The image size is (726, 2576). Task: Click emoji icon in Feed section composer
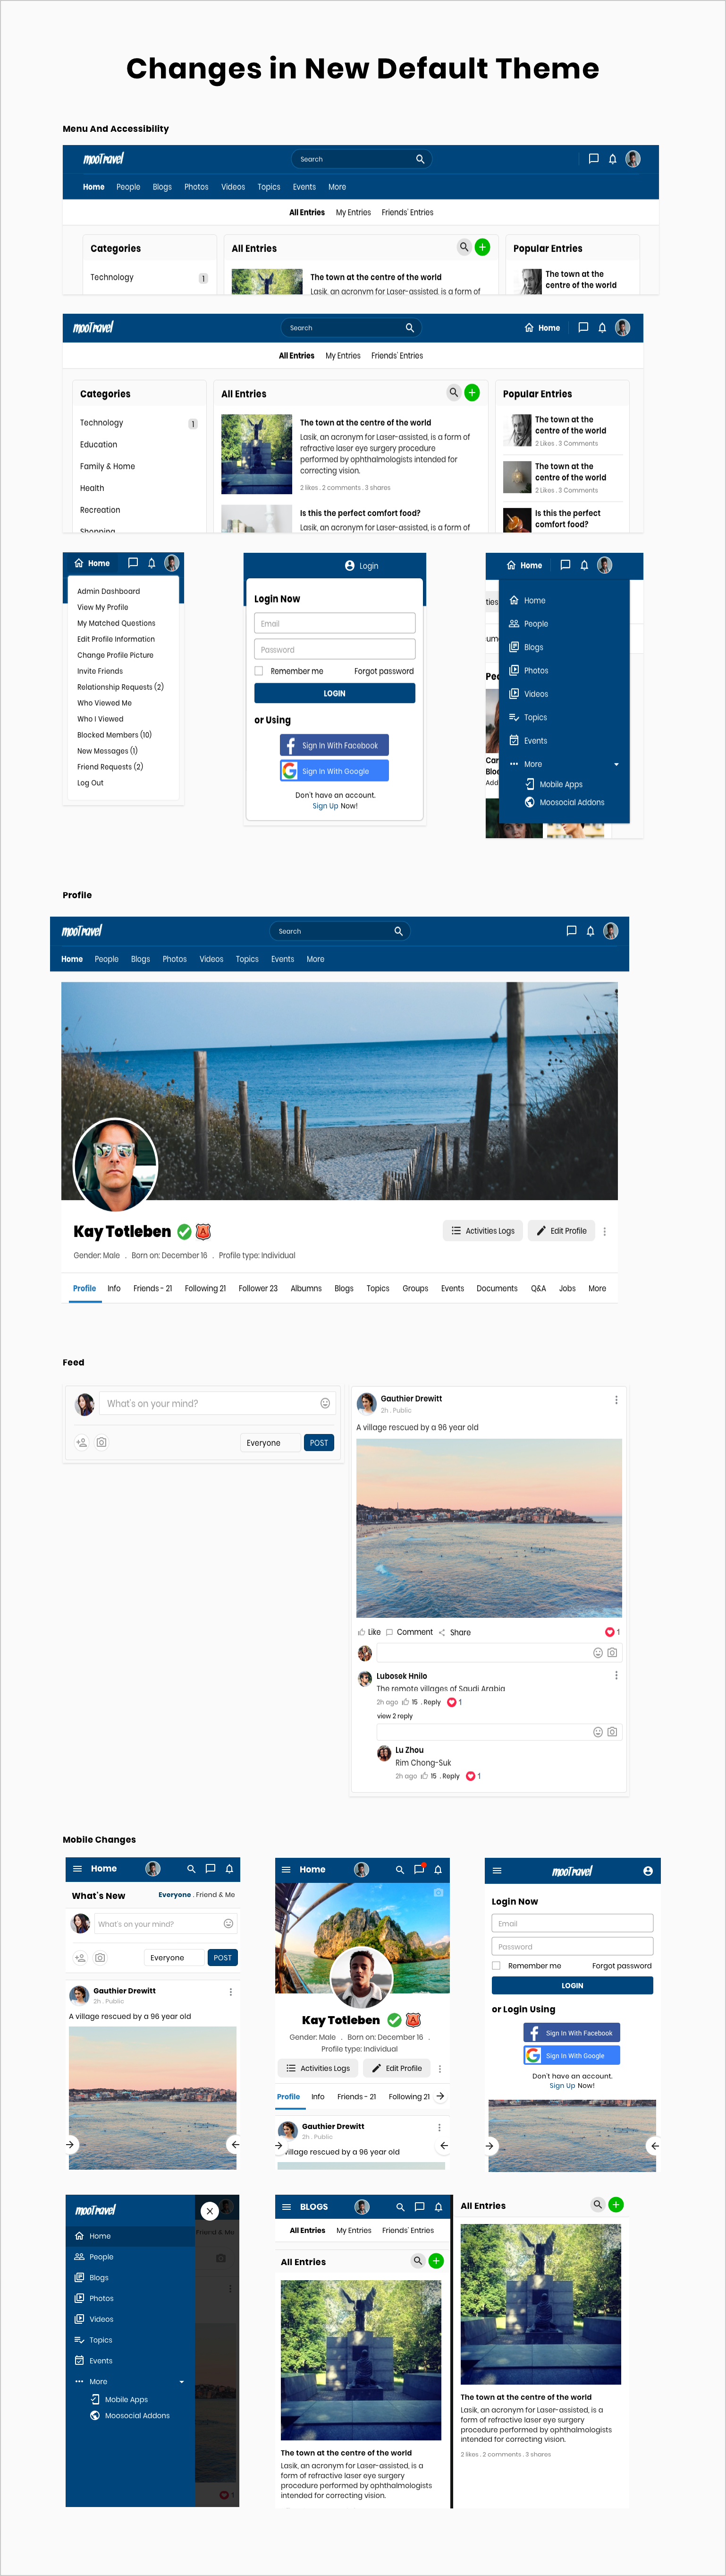point(325,1403)
